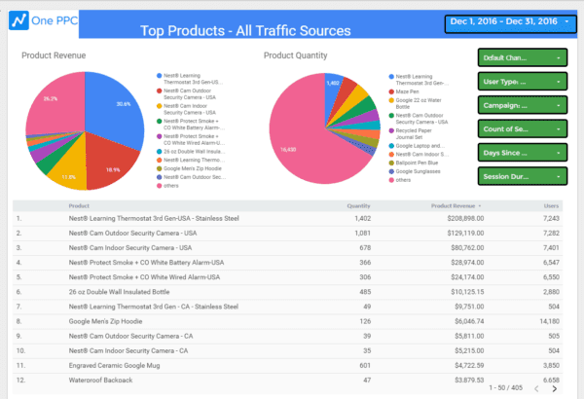Expand the Campaign filter dropdown
This screenshot has width=584, height=399.
click(x=522, y=105)
